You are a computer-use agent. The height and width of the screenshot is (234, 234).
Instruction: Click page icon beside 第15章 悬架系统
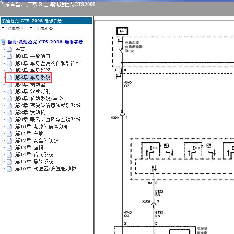(x=9, y=161)
